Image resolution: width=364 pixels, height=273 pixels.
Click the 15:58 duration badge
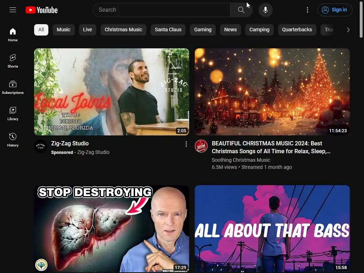341,267
